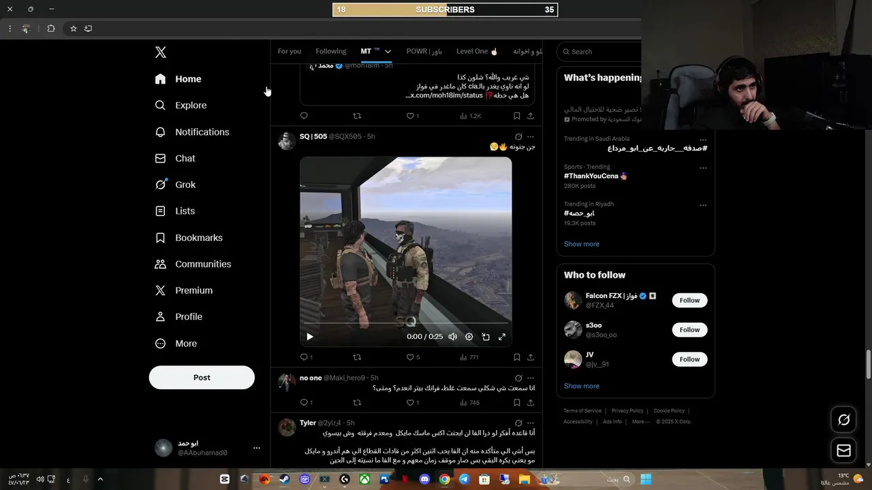Screen dimensions: 872x490
Task: Open the floating messages envelope button
Action: [x=844, y=451]
